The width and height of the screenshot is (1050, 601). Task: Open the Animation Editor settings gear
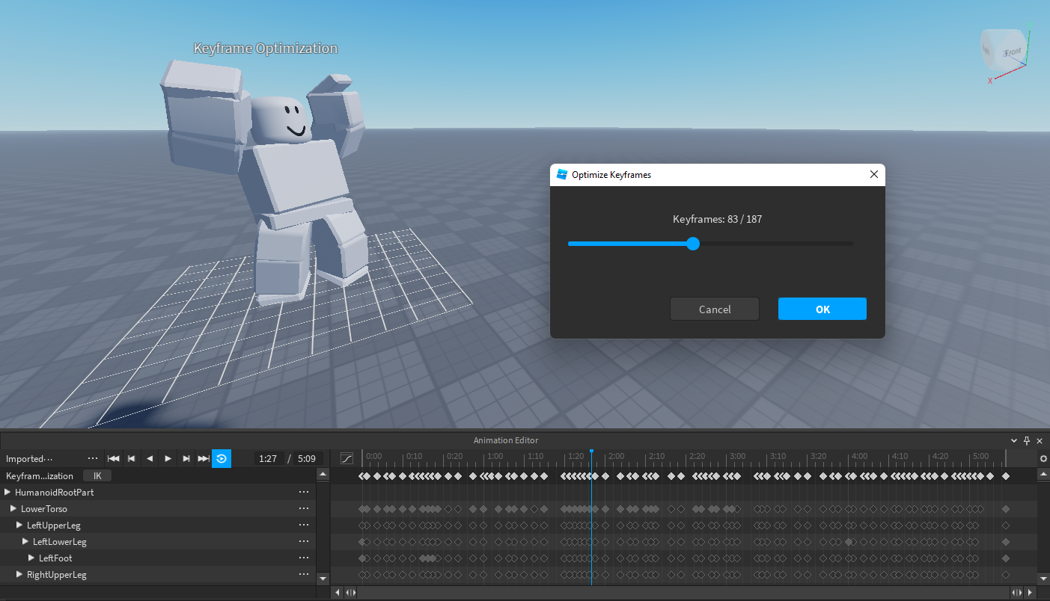[x=1043, y=458]
